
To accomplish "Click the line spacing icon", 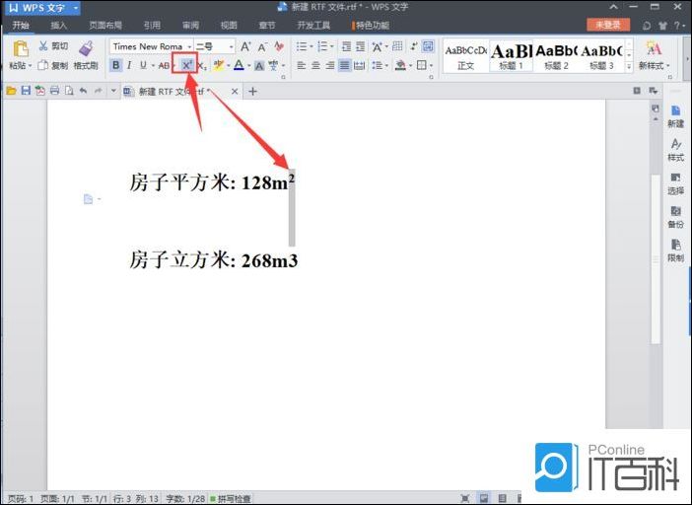I will [x=377, y=65].
